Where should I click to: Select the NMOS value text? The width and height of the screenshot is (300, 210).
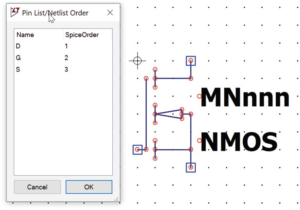point(239,142)
